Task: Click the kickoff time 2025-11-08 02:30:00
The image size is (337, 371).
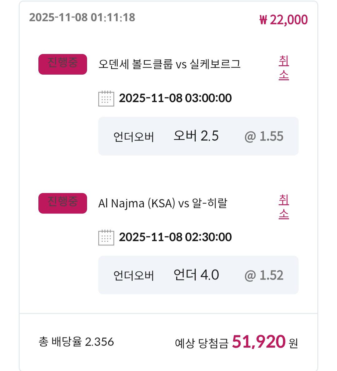Action: [x=175, y=237]
